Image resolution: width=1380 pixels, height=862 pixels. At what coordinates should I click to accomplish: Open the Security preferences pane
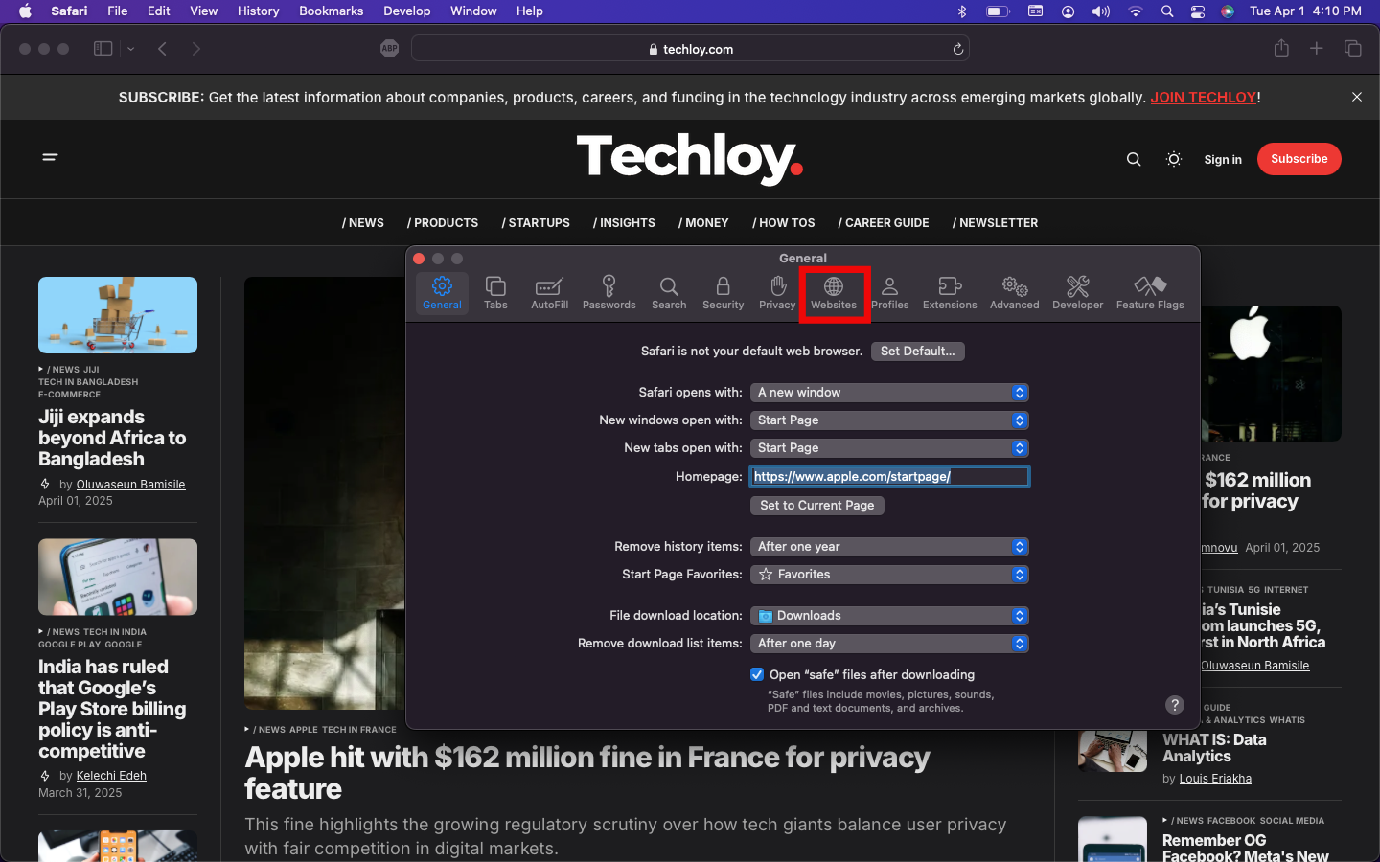tap(723, 293)
